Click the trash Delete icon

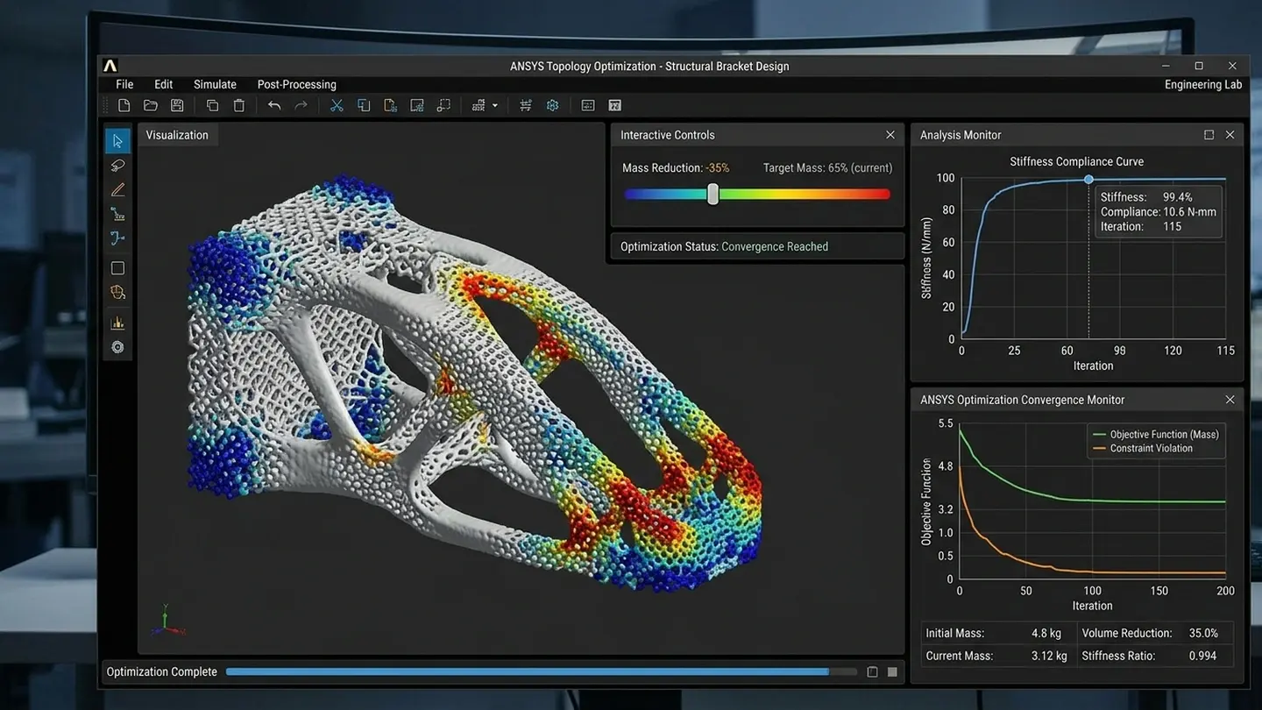[x=239, y=105]
